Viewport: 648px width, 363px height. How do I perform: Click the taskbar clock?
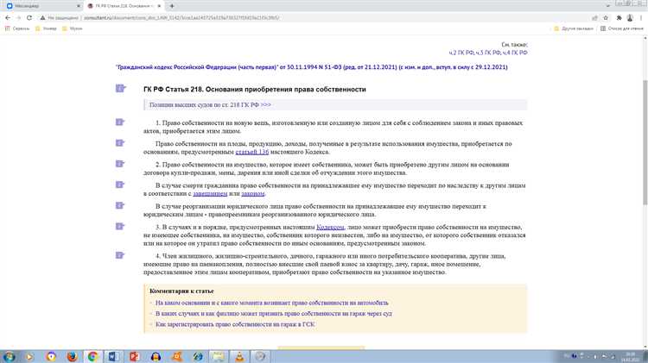630,357
